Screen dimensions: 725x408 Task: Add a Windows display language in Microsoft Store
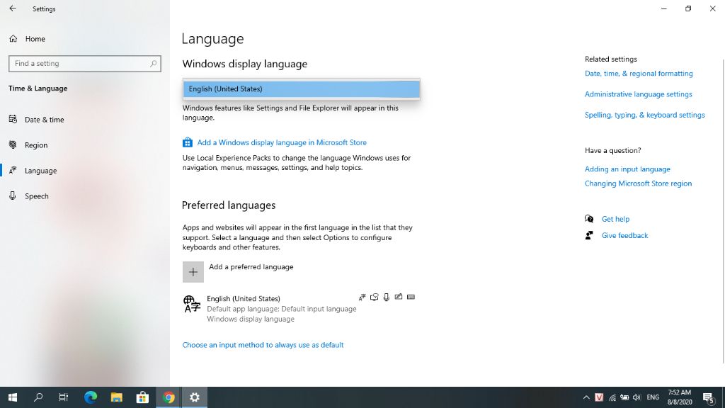tap(282, 142)
